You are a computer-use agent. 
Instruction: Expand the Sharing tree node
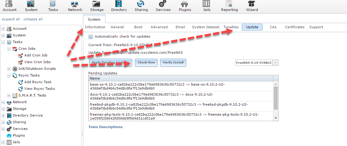tap(3, 122)
